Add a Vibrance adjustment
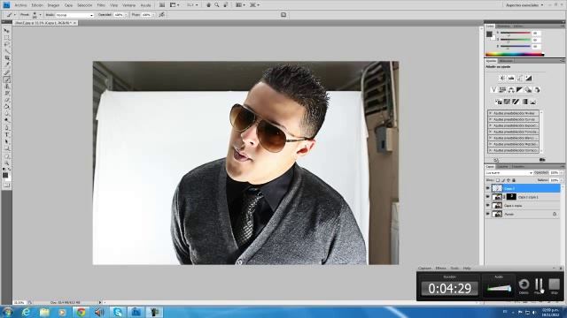This screenshot has width=567, height=318. [493, 89]
